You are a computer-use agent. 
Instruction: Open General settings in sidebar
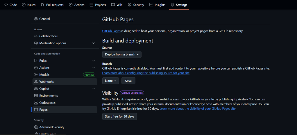click(x=65, y=19)
